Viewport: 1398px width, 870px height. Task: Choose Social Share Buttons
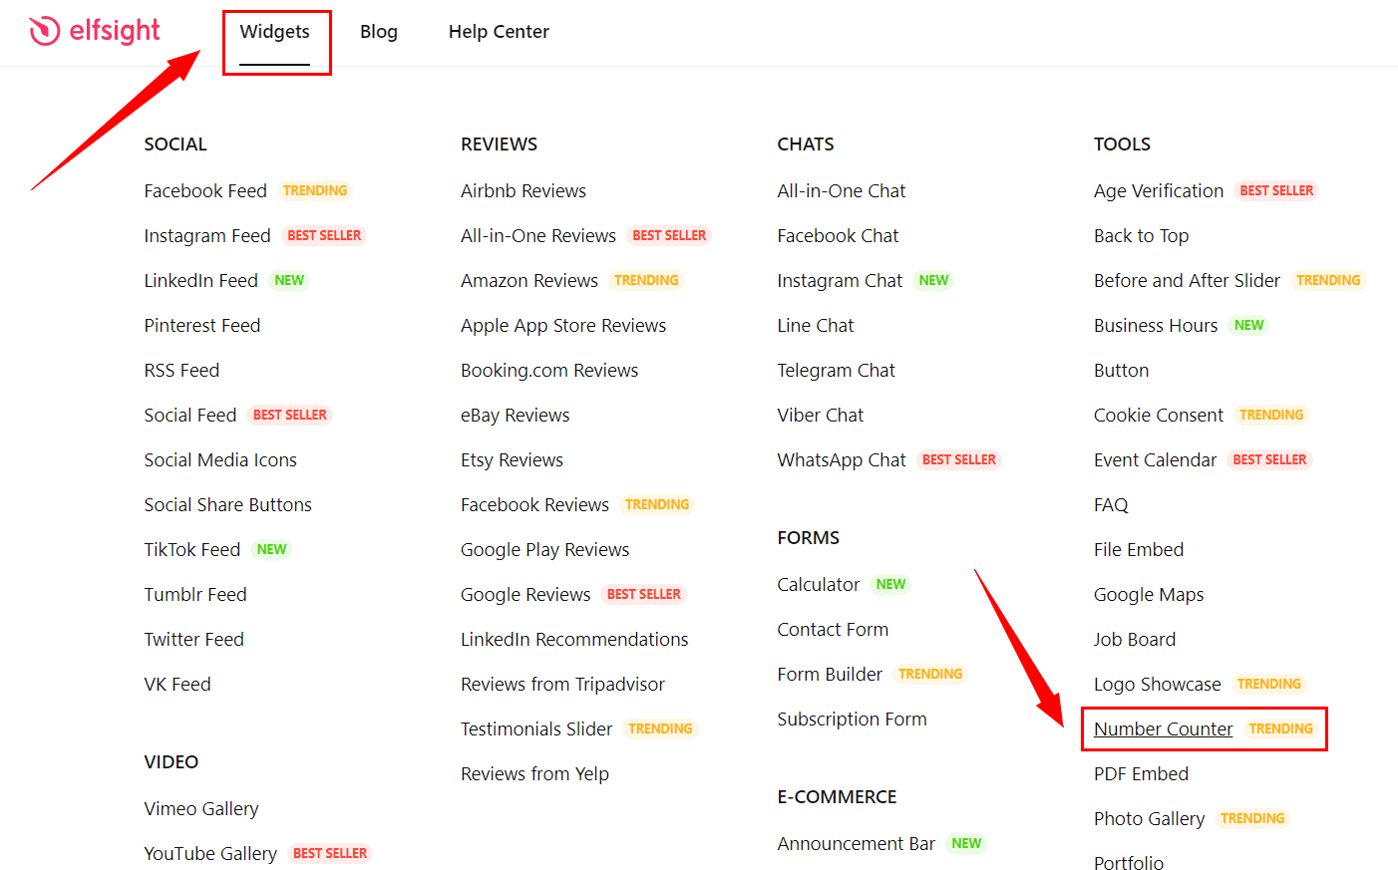pos(227,504)
